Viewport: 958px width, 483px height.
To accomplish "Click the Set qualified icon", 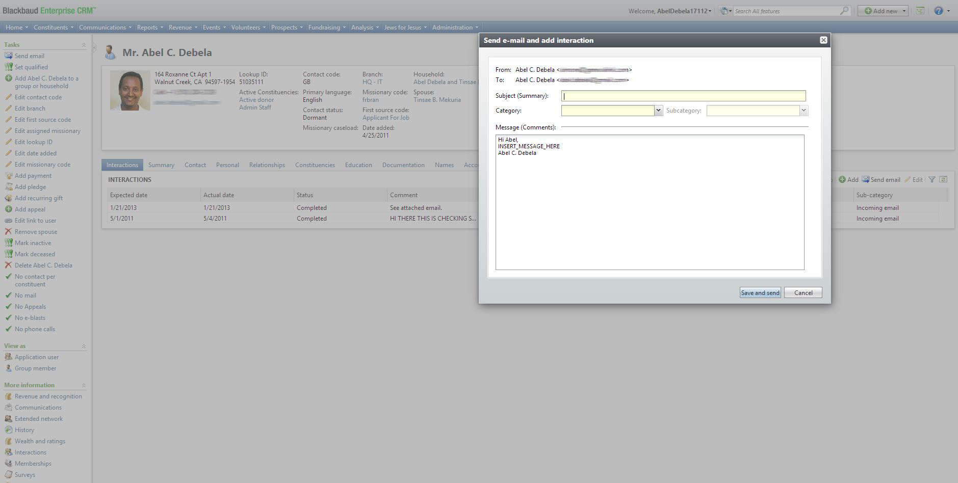I will (8, 67).
